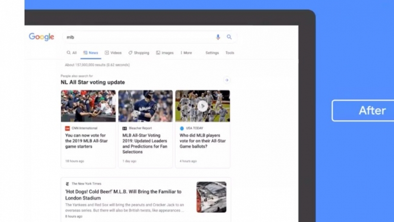Click the 'People also search for' label
The image size is (394, 222).
pyautogui.click(x=77, y=76)
